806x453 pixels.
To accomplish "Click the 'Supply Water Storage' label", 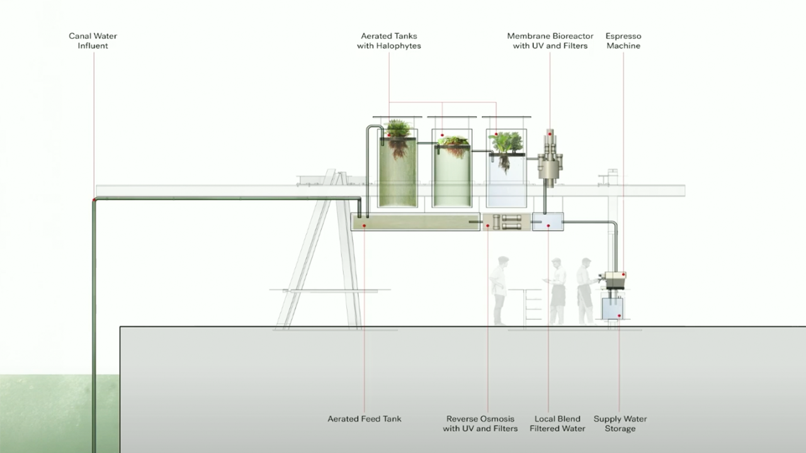I will [620, 423].
